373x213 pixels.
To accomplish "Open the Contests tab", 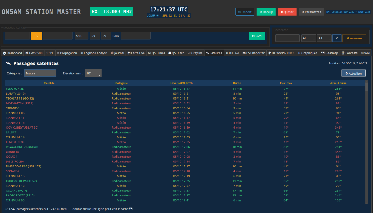I will (350, 53).
